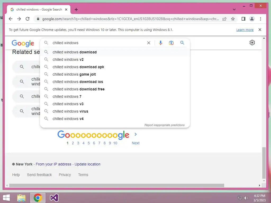Open the Chrome profile avatar menu
This screenshot has width=271, height=203.
(x=252, y=19)
